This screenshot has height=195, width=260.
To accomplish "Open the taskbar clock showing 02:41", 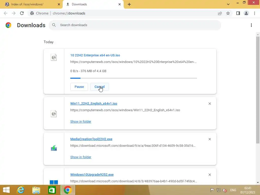I will [248, 190].
